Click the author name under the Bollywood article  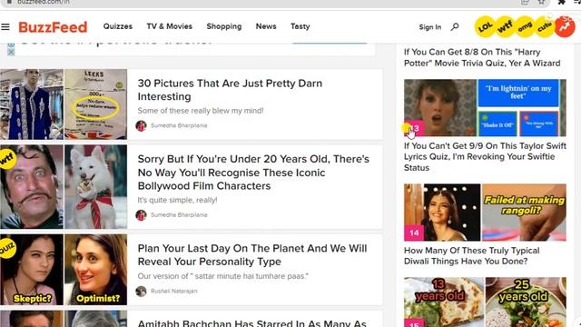[x=179, y=215]
